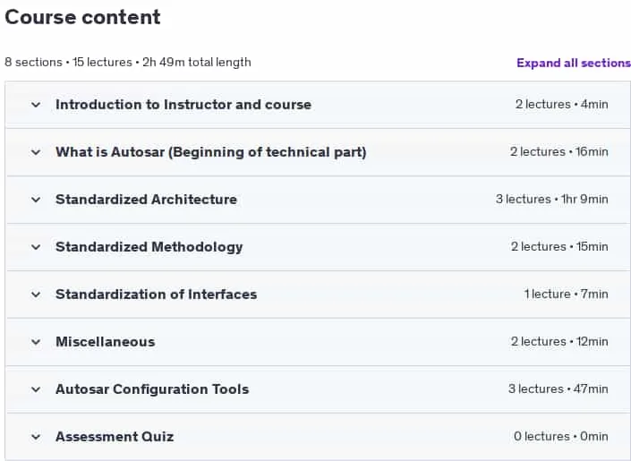Expand Introduction to Instructor and course chevron
Viewport: 631px width, 461px height.
36,105
